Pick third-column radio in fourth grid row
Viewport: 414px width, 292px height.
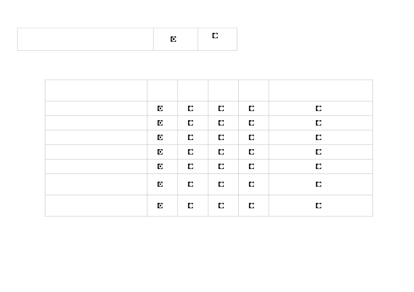tap(221, 152)
